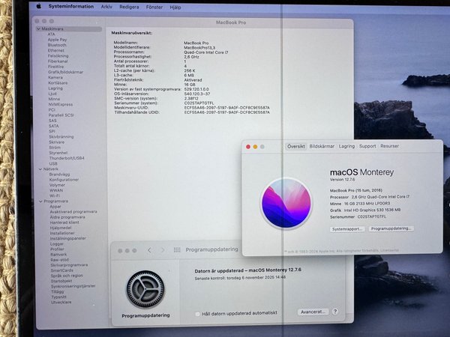Open the Hjälp menu

point(175,7)
